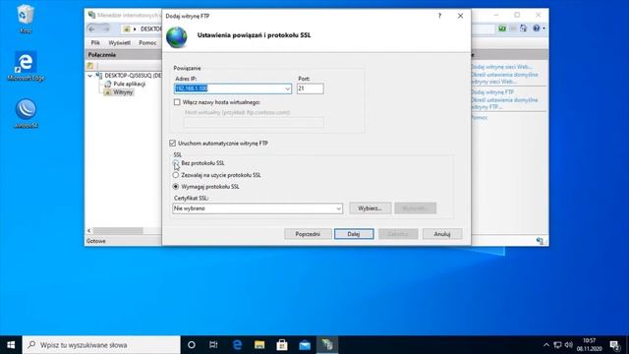Click the forward arrow in IIS Manager
629x354 pixels.
pos(105,29)
